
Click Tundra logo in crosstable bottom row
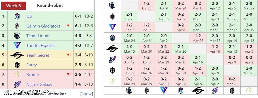click(x=164, y=91)
